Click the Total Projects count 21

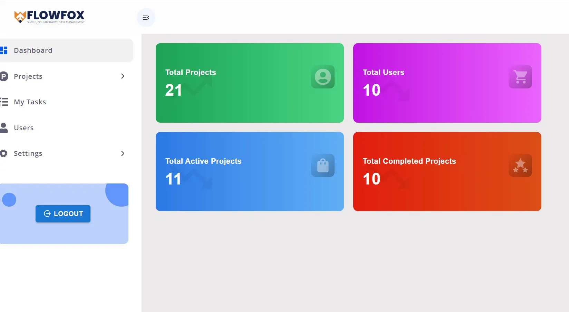(x=173, y=90)
